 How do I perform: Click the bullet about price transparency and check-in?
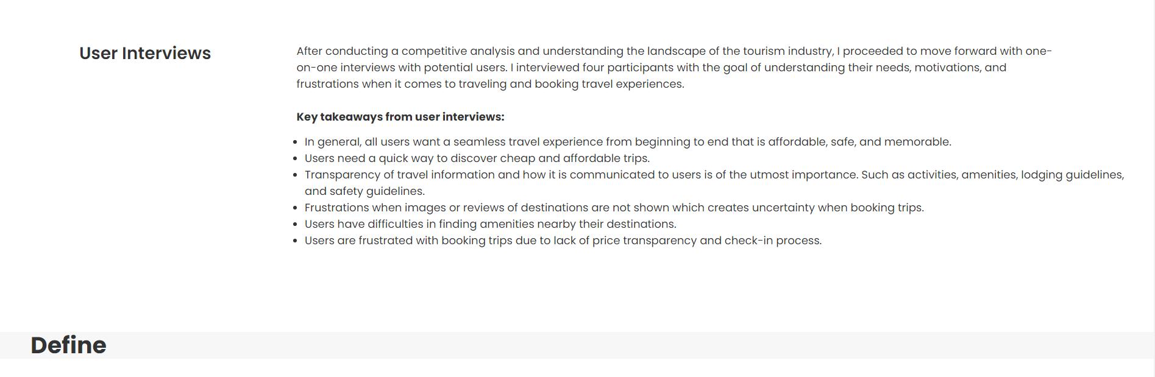(563, 241)
